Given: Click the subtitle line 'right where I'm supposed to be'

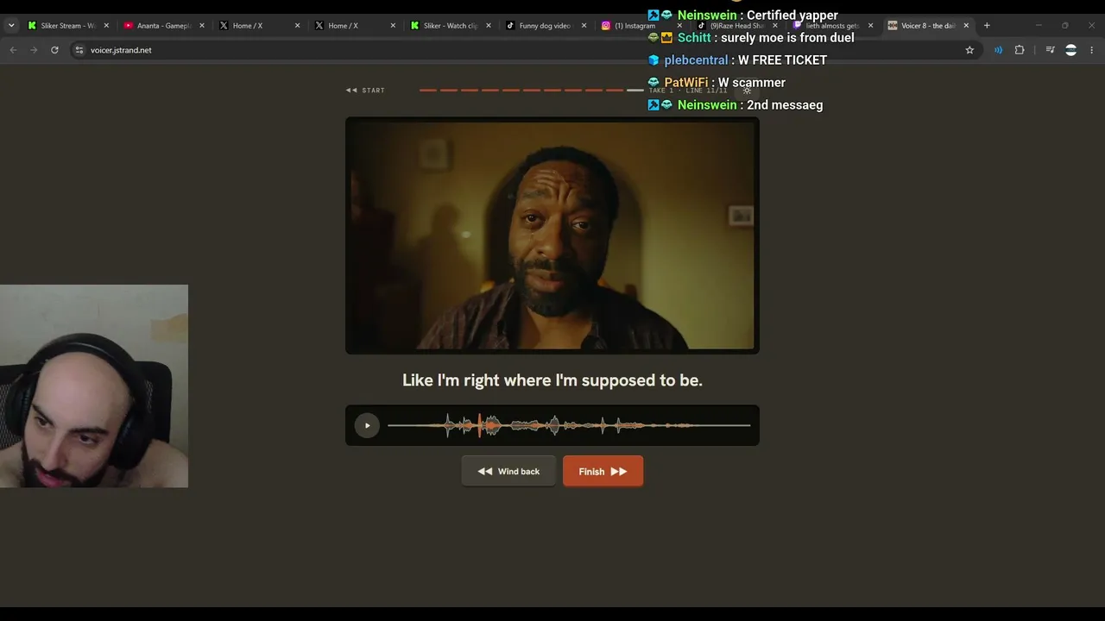Looking at the screenshot, I should (583, 380).
